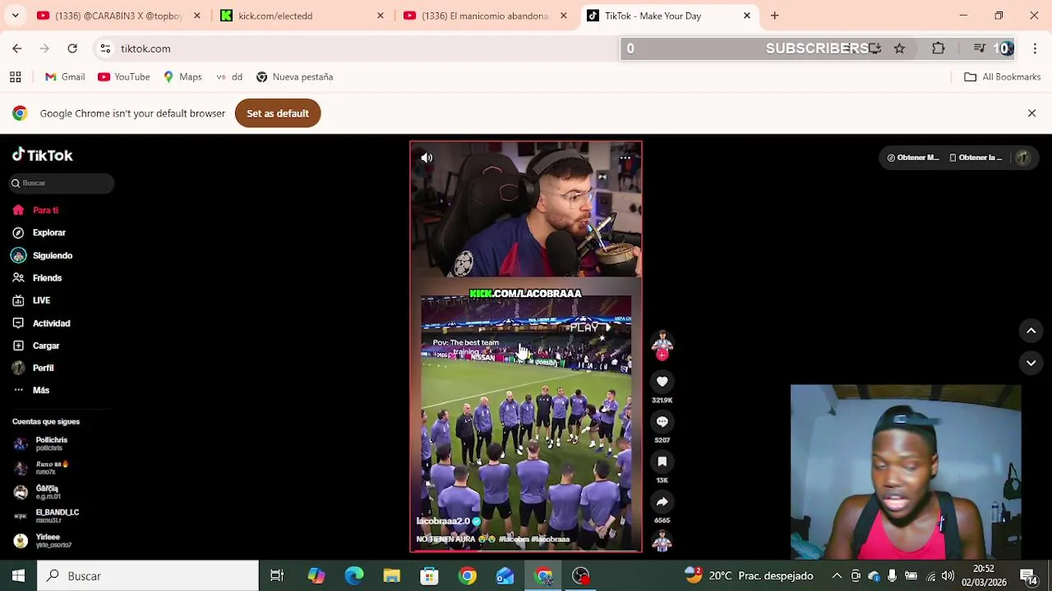Open the Maps bookmark
The height and width of the screenshot is (591, 1052).
(182, 77)
